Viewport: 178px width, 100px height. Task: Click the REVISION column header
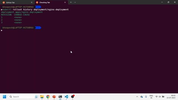(x=6, y=15)
